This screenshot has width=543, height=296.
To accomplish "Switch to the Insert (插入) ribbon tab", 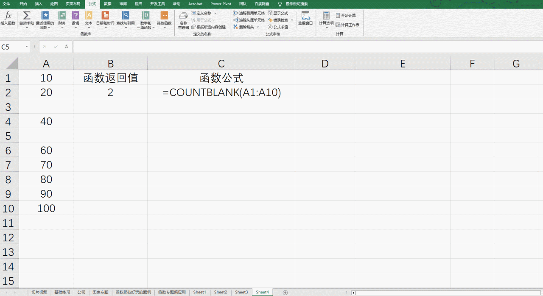I will coord(39,4).
